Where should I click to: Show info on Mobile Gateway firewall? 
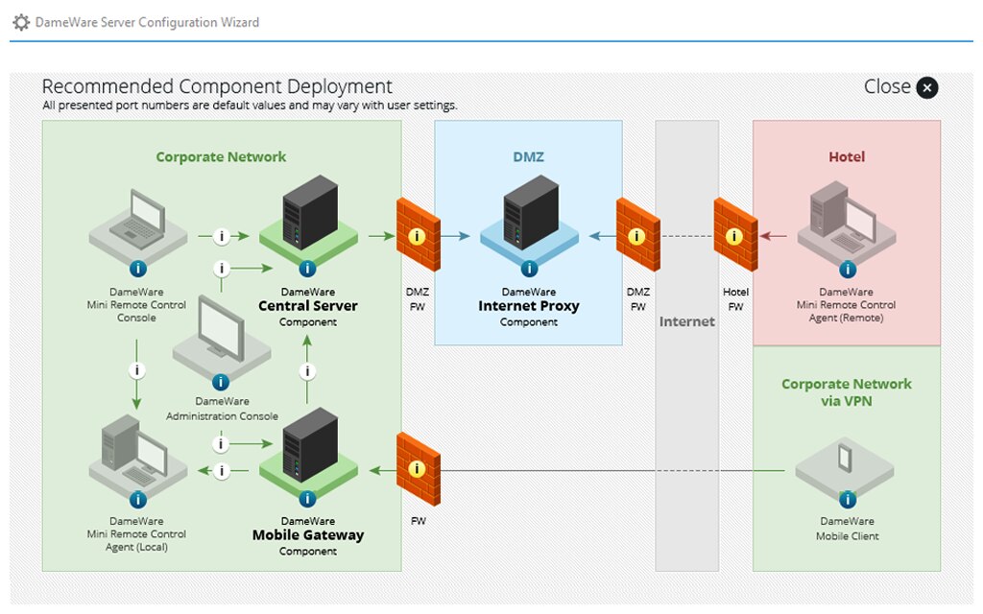click(x=417, y=468)
